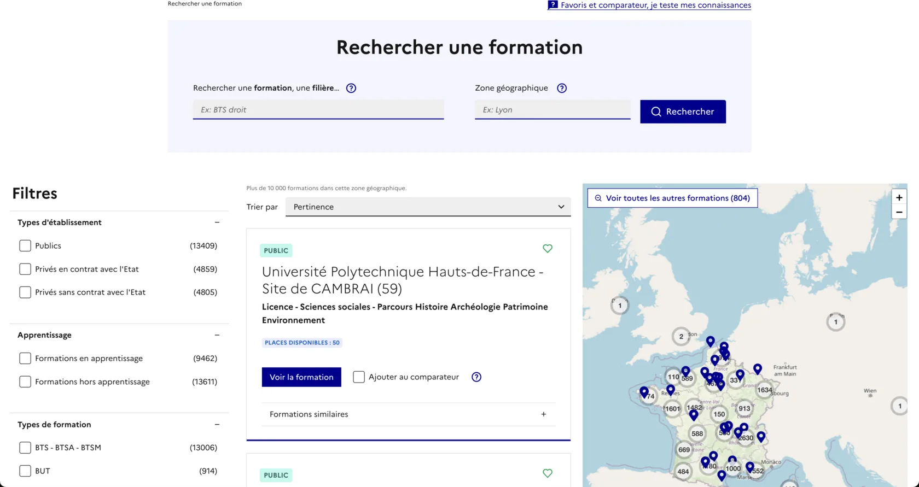Check Privés sans contrat avec l'Etat

coord(25,292)
